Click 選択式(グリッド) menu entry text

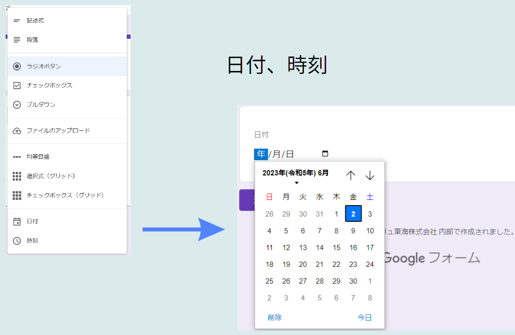coord(51,176)
